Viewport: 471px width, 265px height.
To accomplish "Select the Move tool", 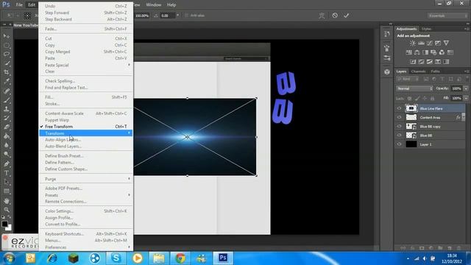I will coord(7,36).
